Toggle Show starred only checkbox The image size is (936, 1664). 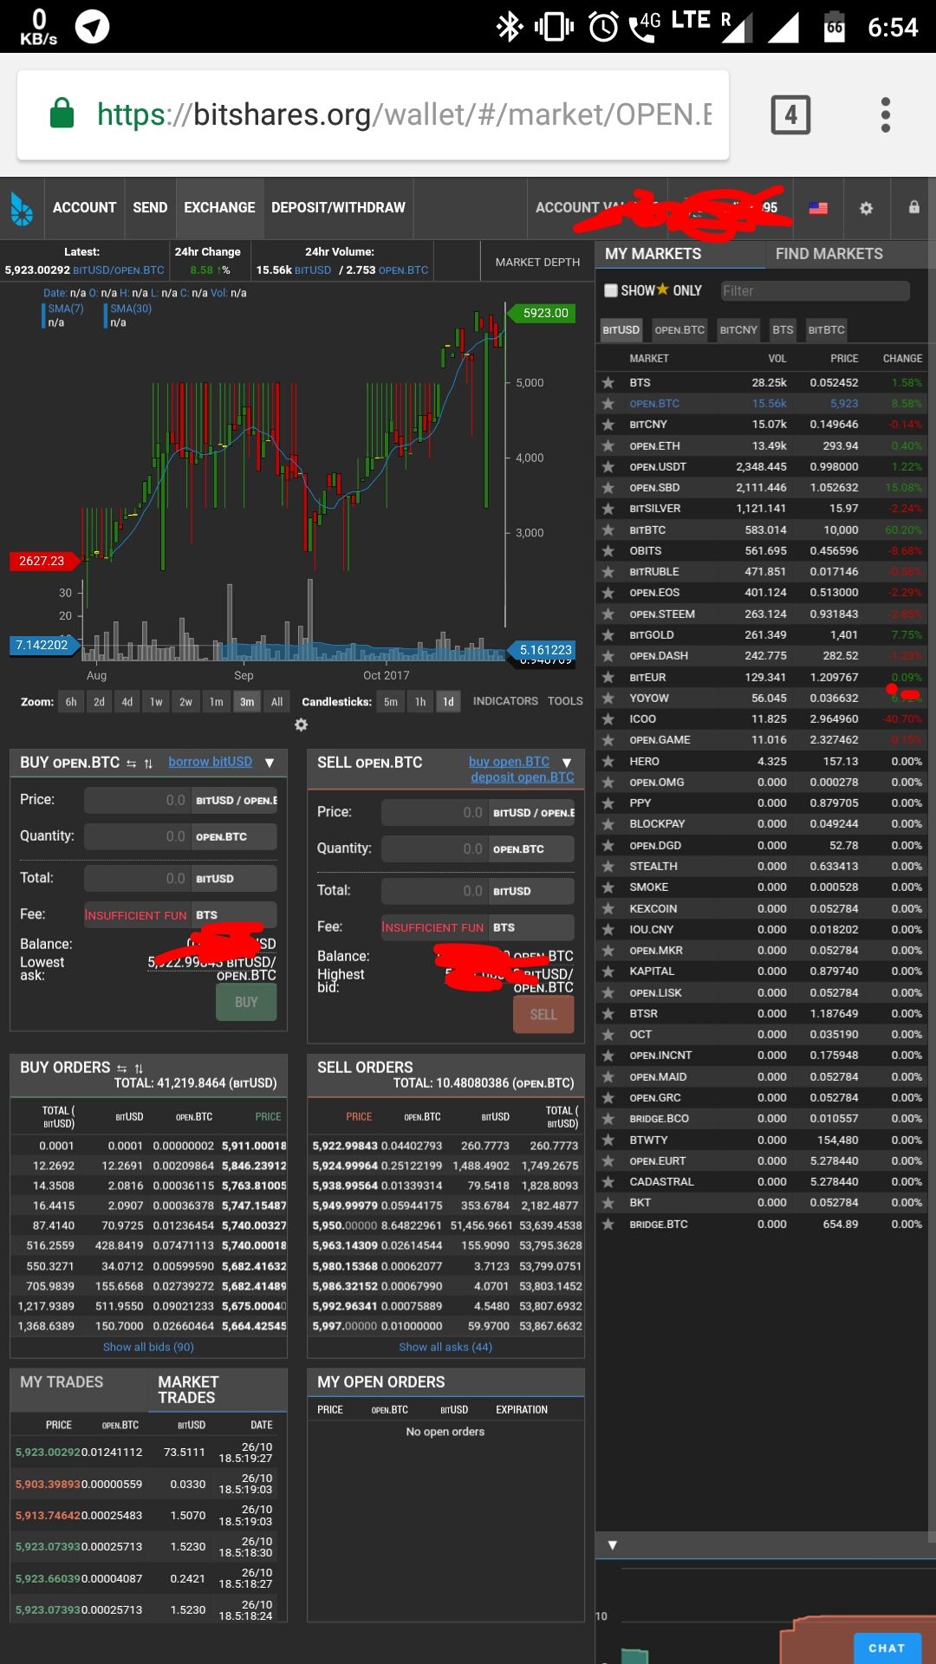pyautogui.click(x=611, y=290)
